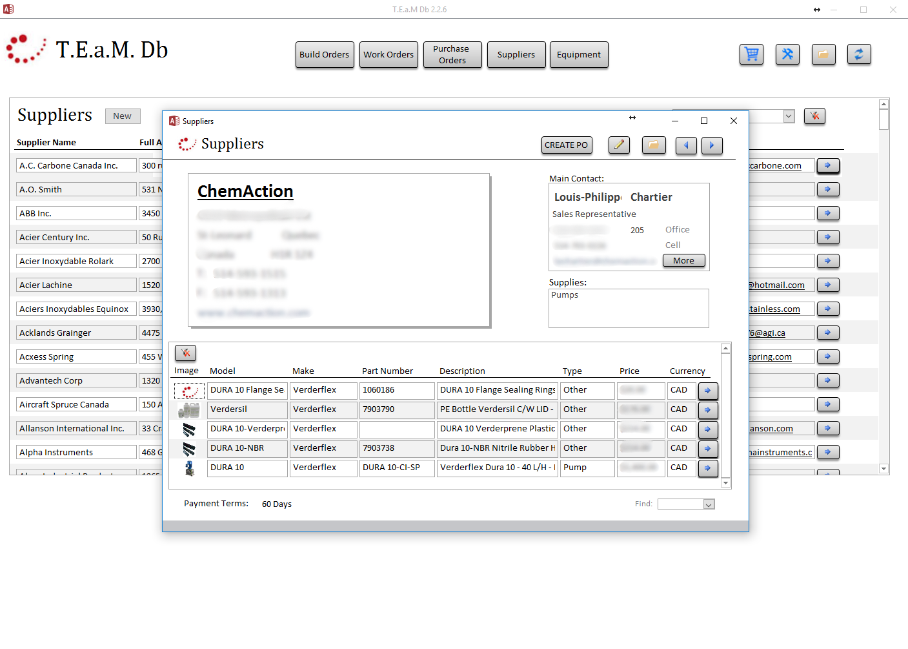
Task: Open the Purchase Orders section
Action: (x=452, y=55)
